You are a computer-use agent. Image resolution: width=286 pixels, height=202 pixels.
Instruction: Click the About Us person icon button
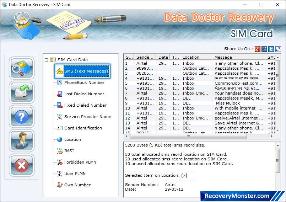coord(22,141)
